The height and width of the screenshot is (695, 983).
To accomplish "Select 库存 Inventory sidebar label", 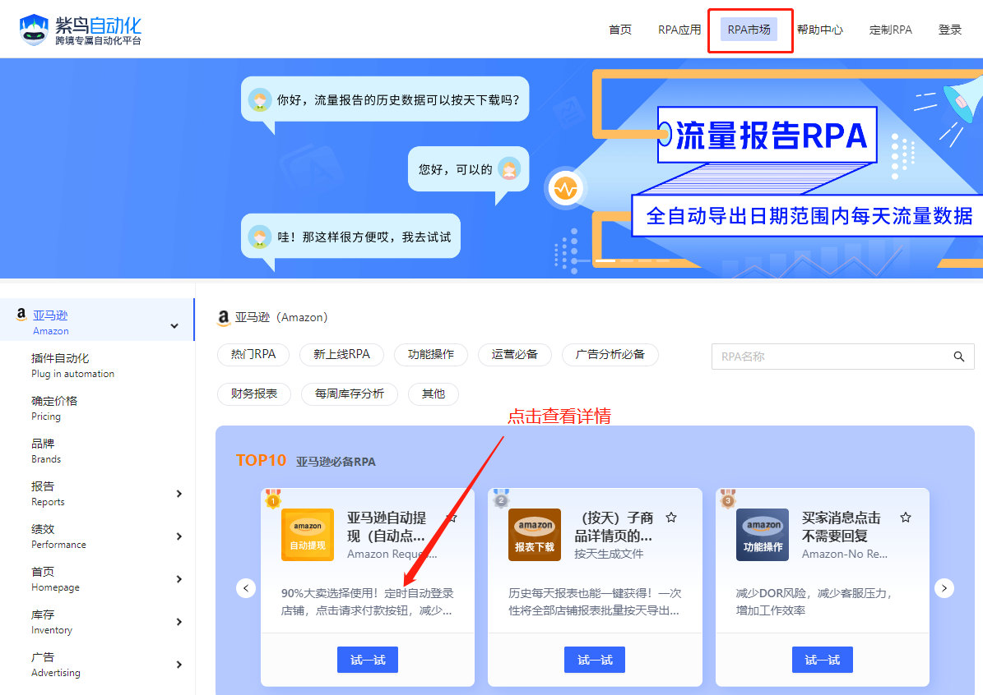I will click(51, 622).
